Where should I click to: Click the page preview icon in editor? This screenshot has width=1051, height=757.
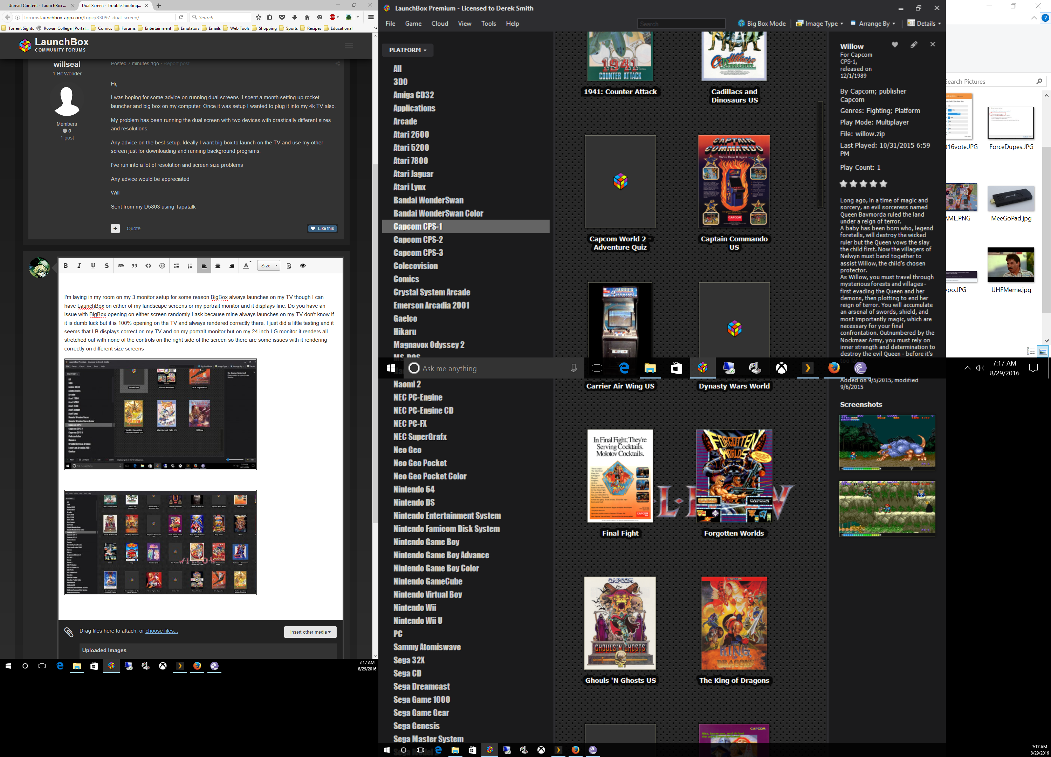coord(289,266)
